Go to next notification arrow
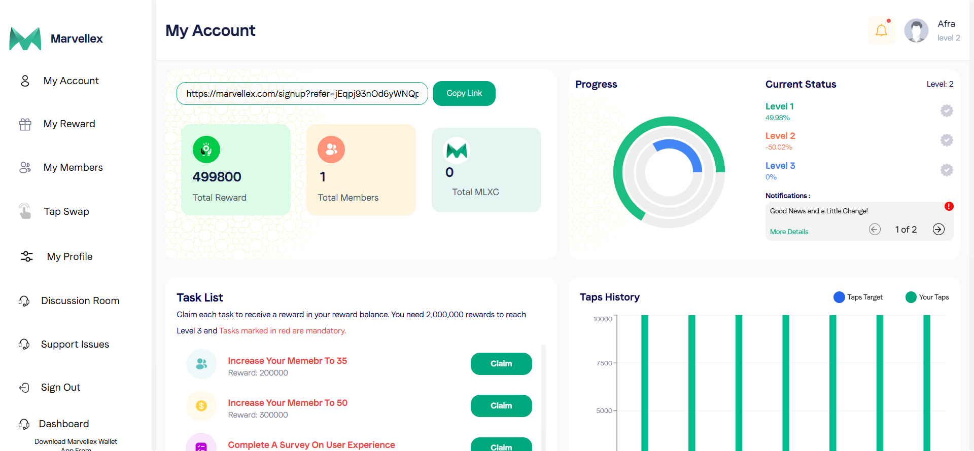This screenshot has height=451, width=974. [x=938, y=230]
